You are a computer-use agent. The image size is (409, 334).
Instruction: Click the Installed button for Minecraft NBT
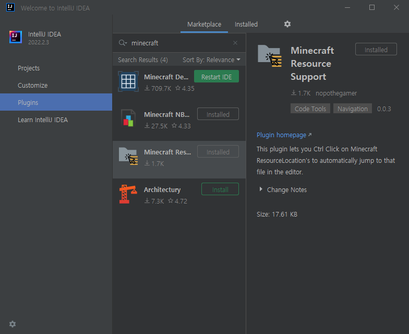tap(218, 114)
